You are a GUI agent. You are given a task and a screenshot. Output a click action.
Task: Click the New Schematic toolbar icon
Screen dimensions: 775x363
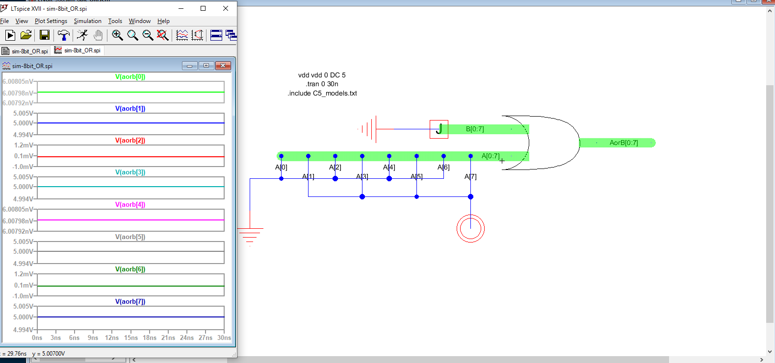pyautogui.click(x=10, y=35)
